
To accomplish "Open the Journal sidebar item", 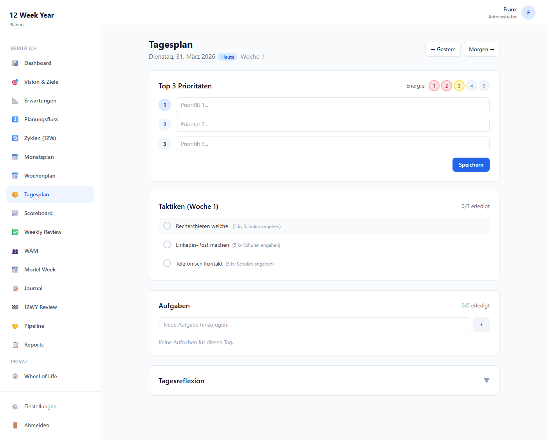I will (x=33, y=288).
